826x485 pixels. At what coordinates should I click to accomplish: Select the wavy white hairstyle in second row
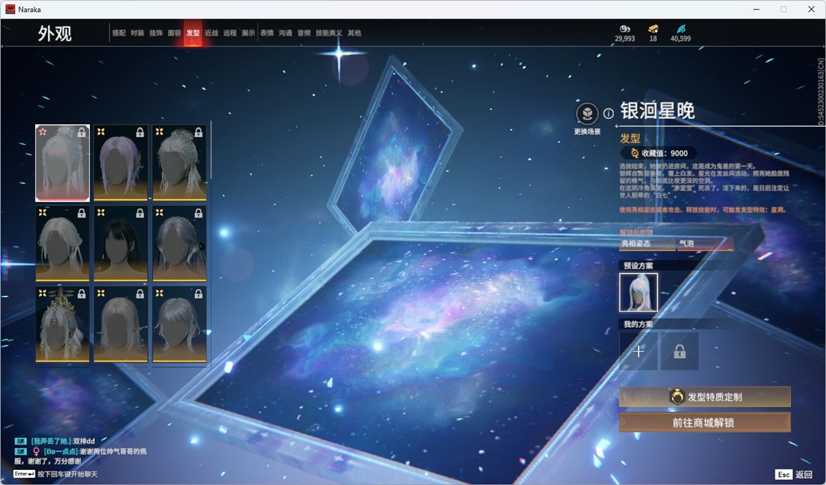[62, 243]
